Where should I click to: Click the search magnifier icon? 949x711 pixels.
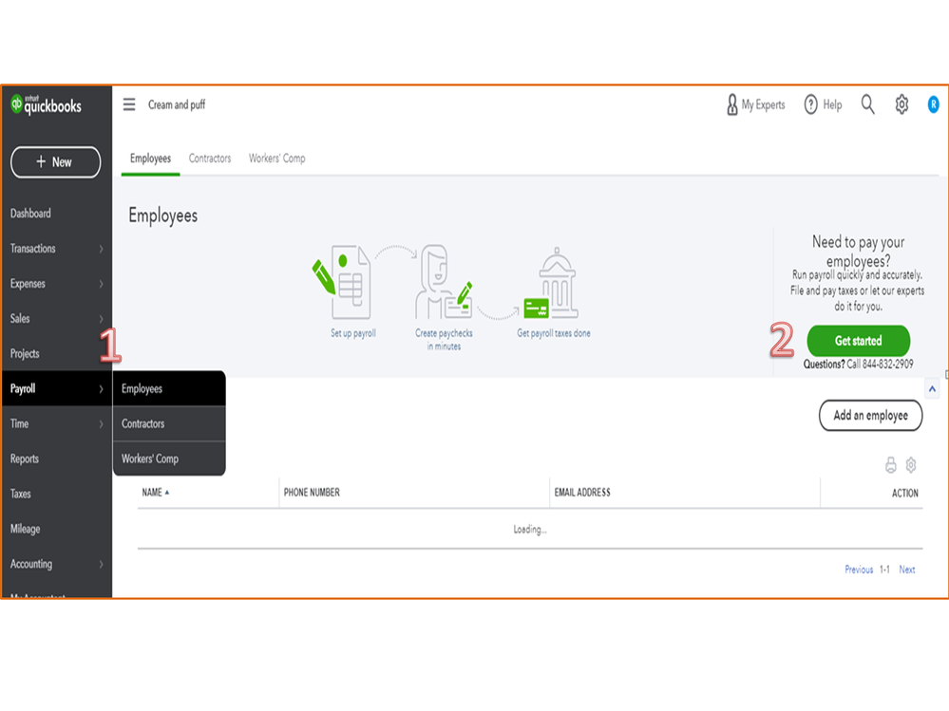868,104
